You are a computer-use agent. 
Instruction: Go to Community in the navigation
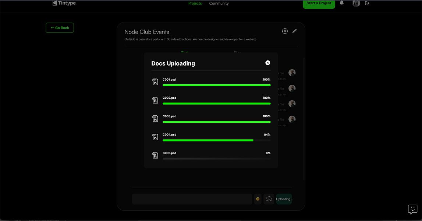click(219, 3)
